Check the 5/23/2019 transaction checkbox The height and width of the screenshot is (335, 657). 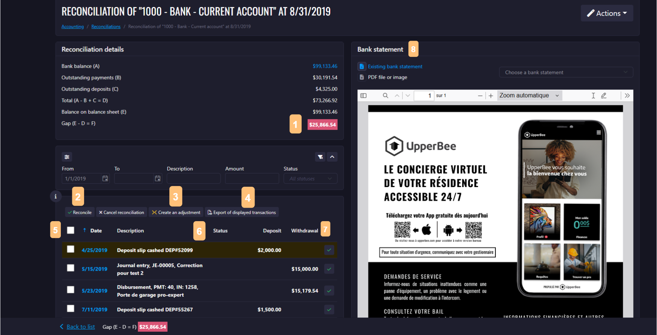71,290
